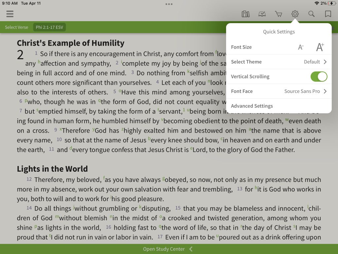This screenshot has height=254, width=338.
Task: Tap the Select Verse button
Action: click(x=17, y=27)
